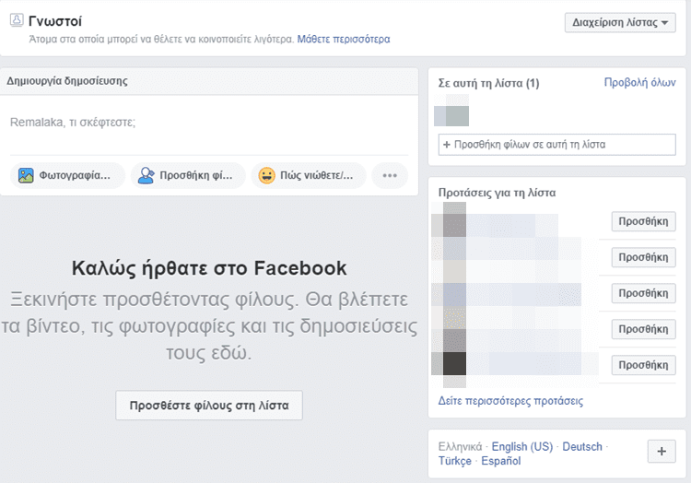This screenshot has width=691, height=483.
Task: Click the tag friends person icon
Action: pyautogui.click(x=146, y=175)
